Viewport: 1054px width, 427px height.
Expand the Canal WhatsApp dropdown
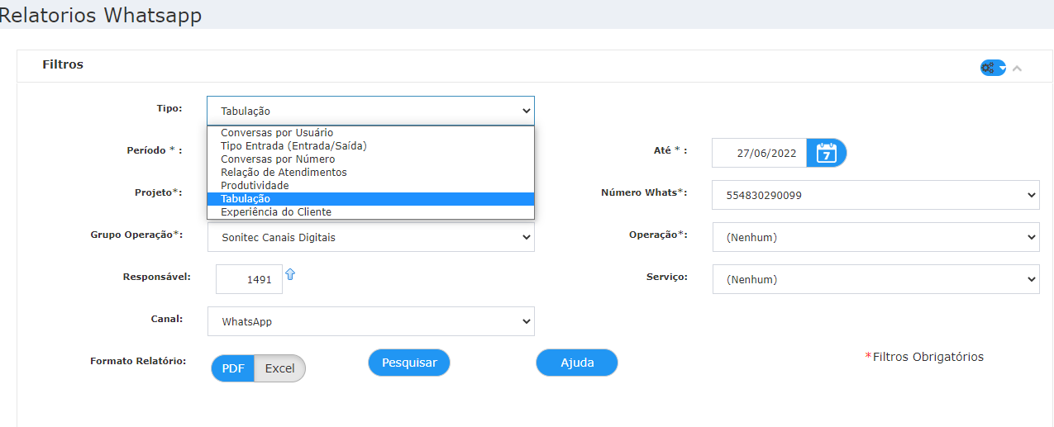tap(370, 321)
